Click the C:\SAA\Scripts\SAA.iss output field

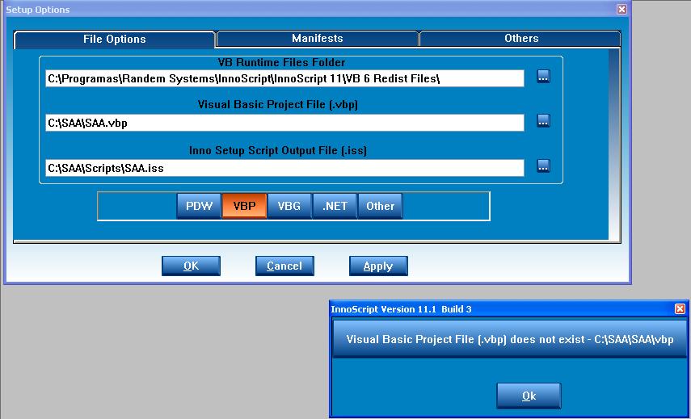click(x=284, y=168)
